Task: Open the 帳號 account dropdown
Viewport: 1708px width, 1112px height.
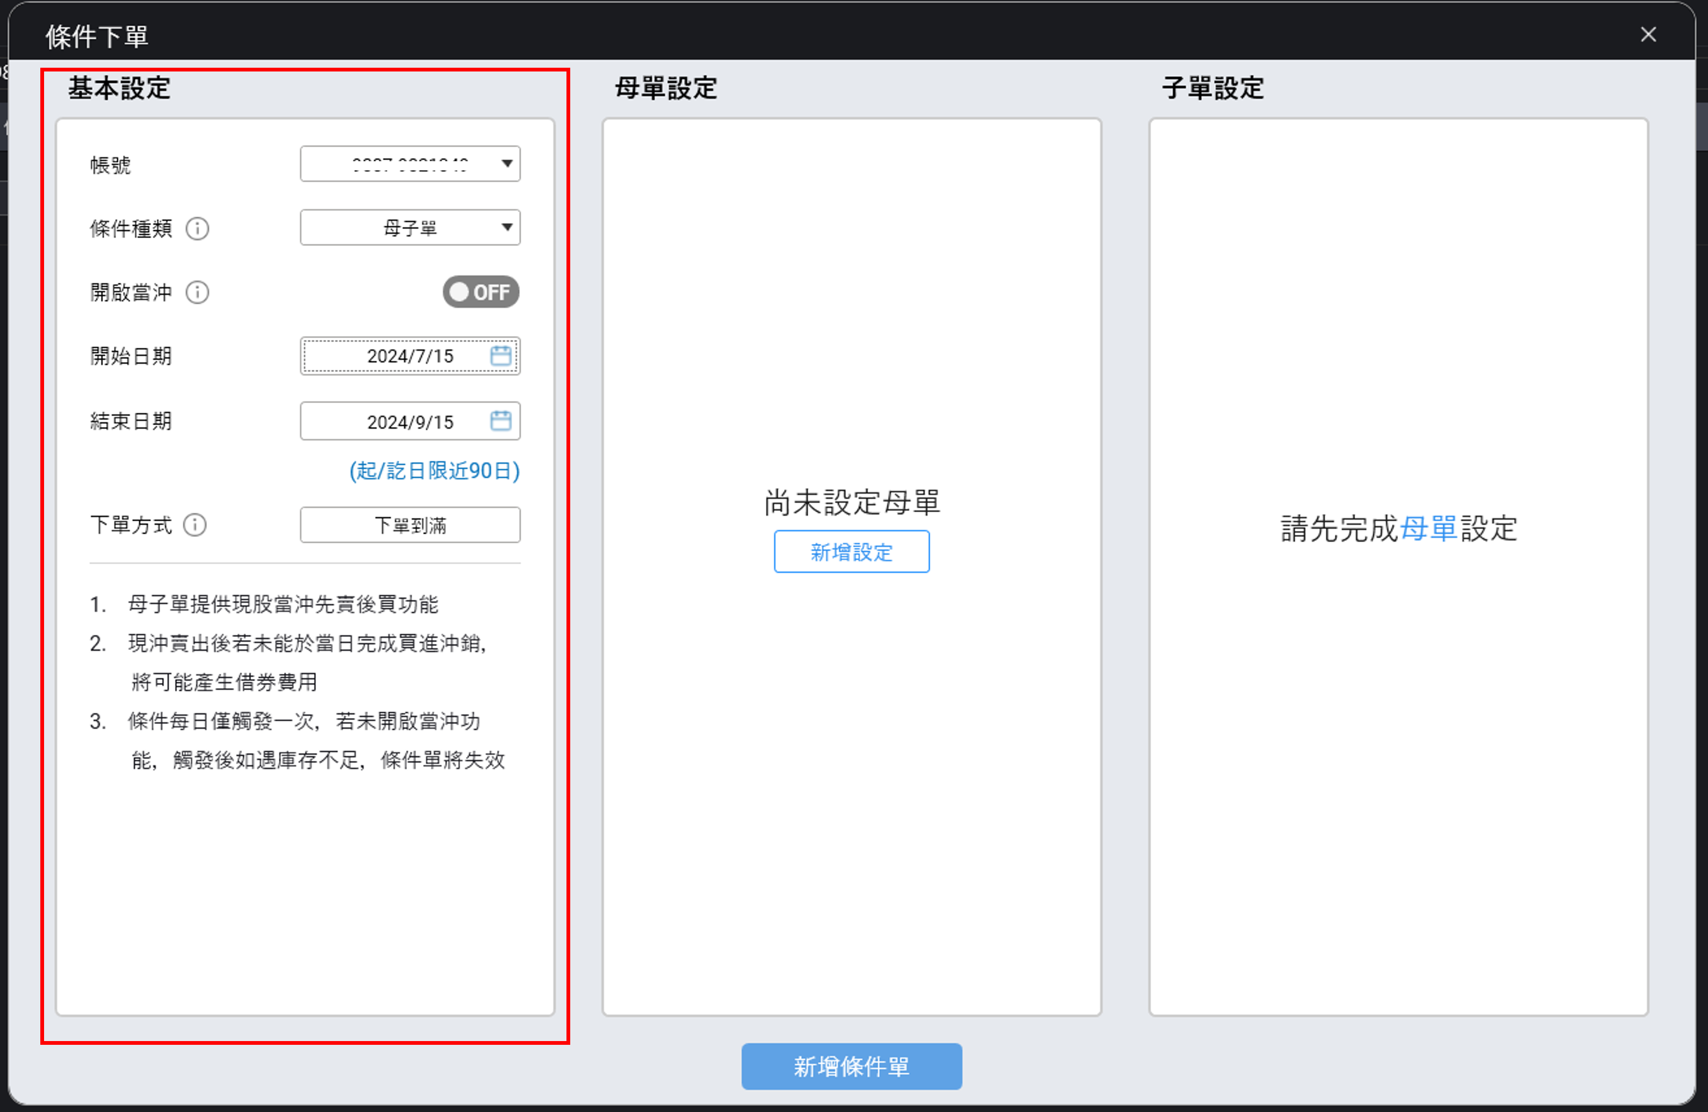Action: [x=410, y=164]
